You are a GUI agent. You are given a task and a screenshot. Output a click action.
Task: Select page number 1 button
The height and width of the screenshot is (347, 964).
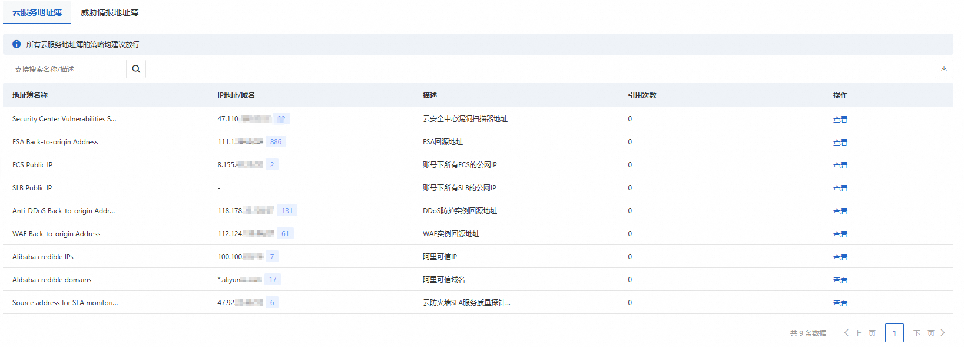pos(894,333)
